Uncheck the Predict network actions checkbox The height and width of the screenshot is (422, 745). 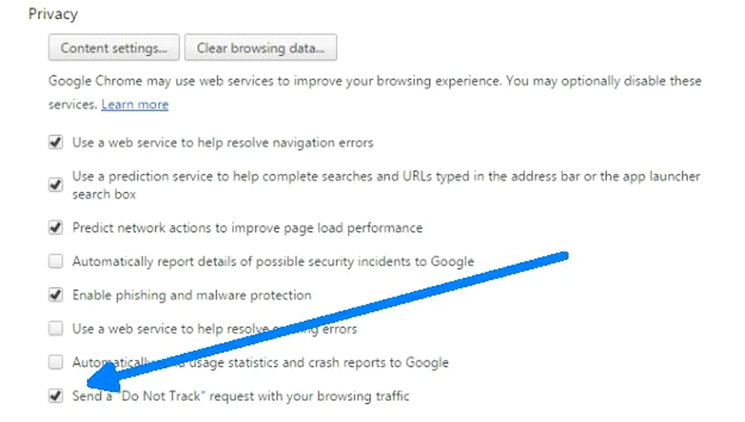coord(55,228)
